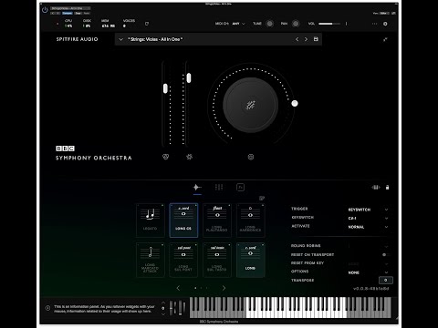Click the white handle on the knob ring
Image resolution: width=438 pixels, height=328 pixels.
tap(295, 104)
